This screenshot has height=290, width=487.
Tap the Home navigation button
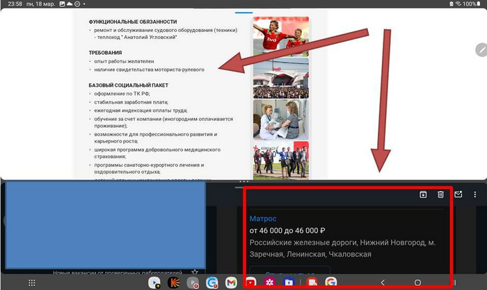click(x=417, y=282)
